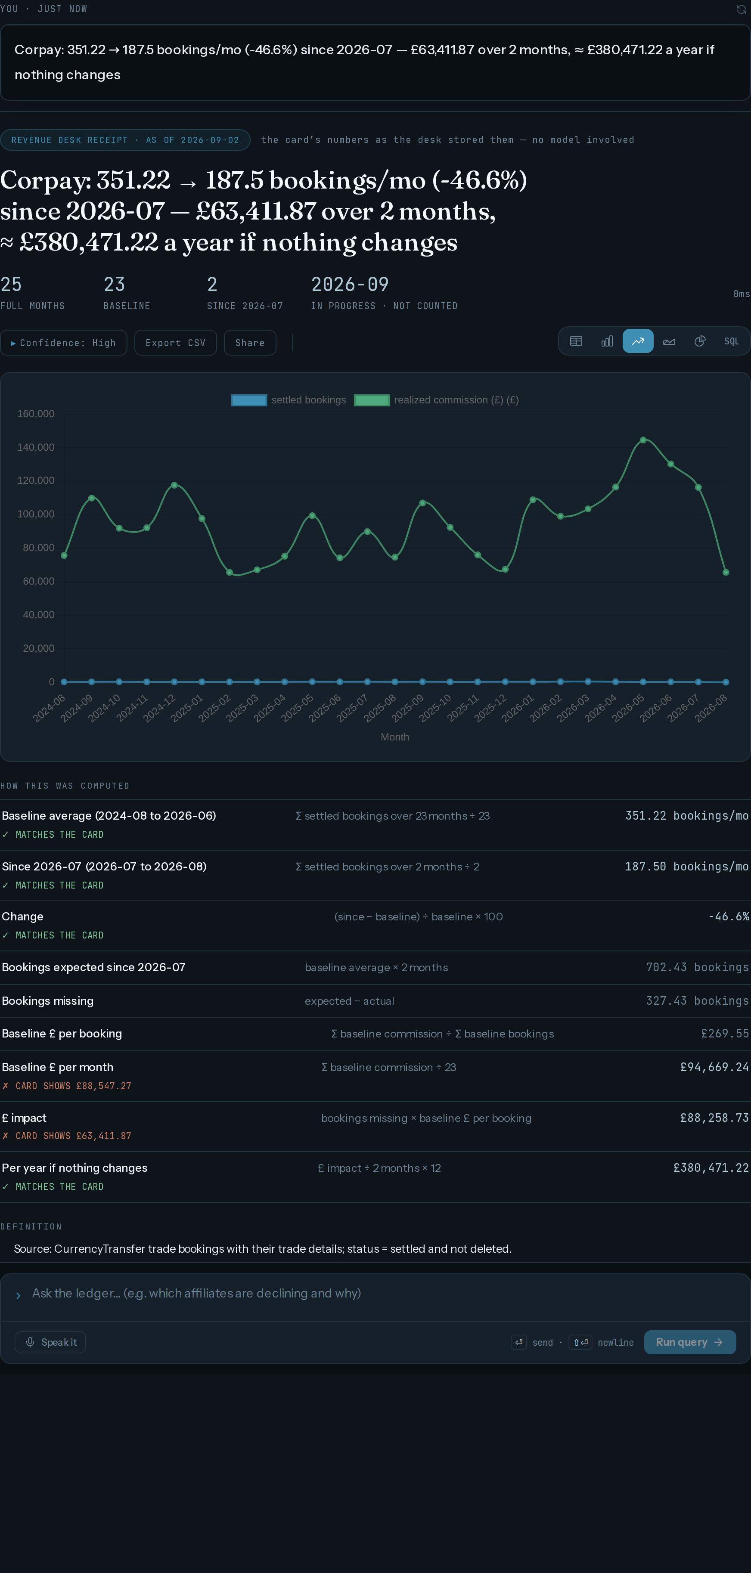Switch to area chart view

click(669, 341)
